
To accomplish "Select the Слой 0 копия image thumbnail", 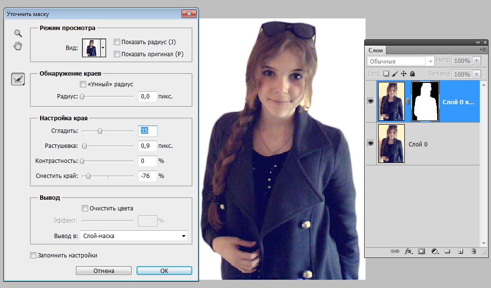I will coord(391,101).
